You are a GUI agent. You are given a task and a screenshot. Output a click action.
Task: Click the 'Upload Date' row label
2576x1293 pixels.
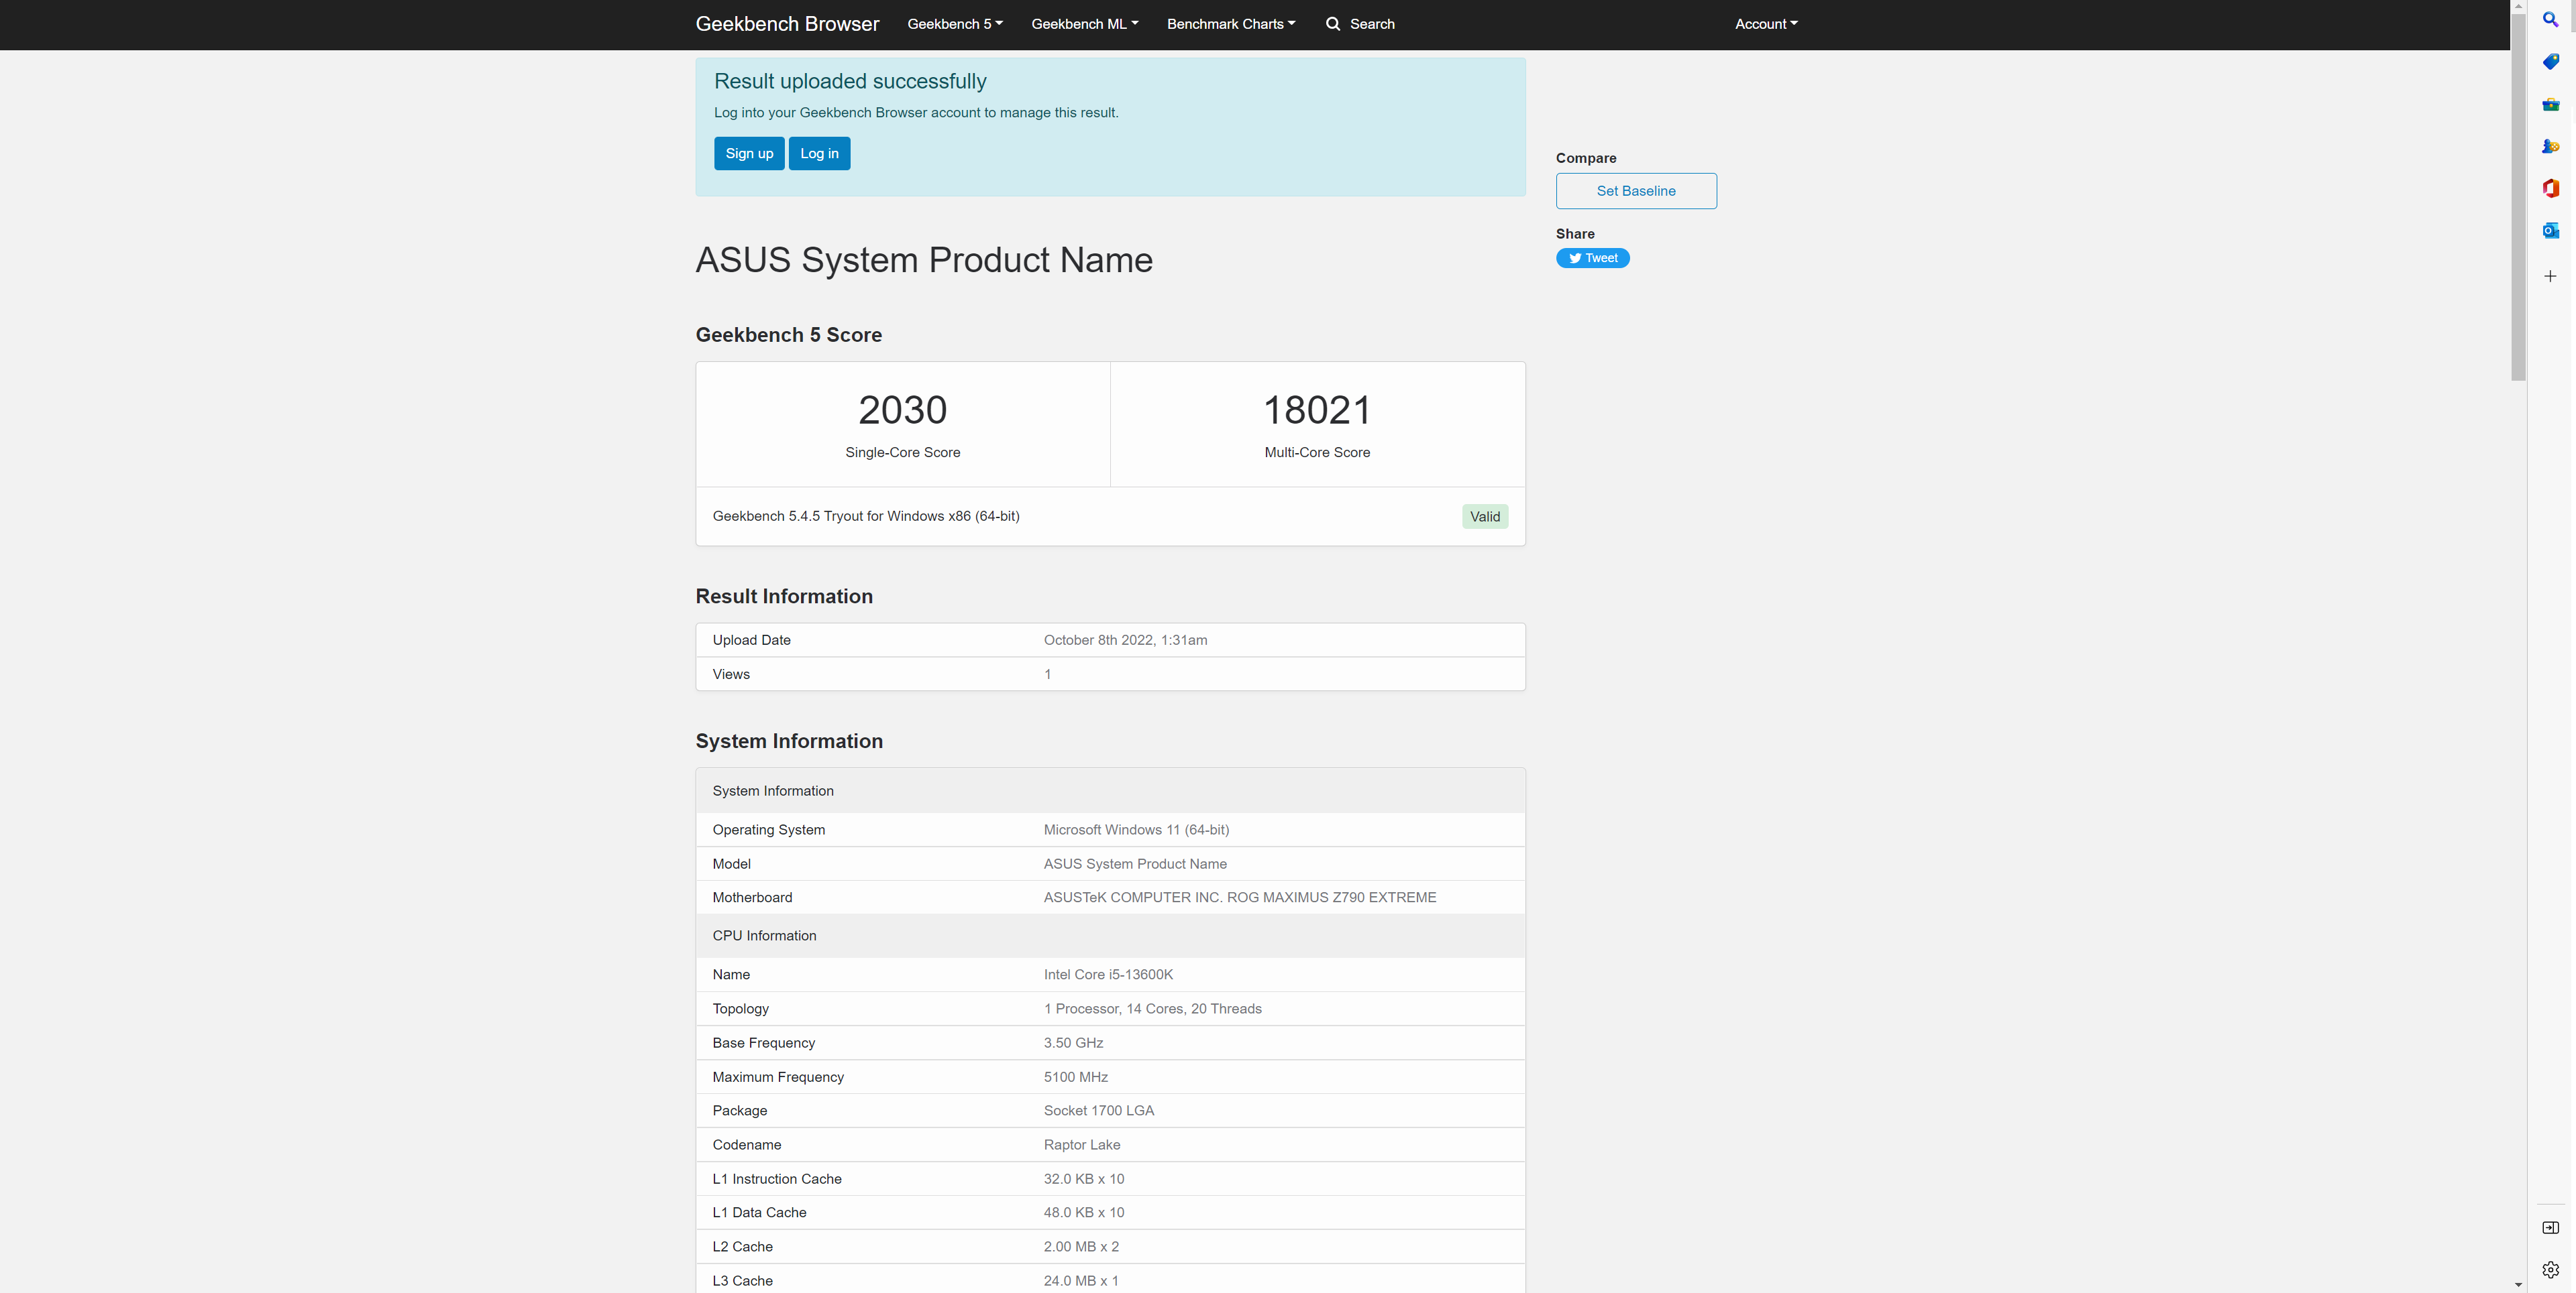pyautogui.click(x=751, y=641)
